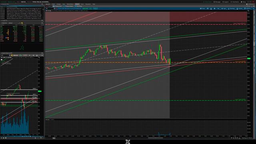Switch to the Education tab

click(88, 4)
